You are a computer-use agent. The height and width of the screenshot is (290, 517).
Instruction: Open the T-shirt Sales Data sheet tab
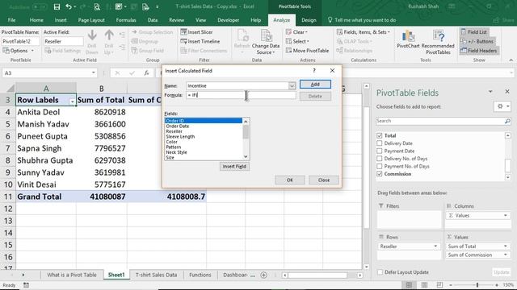click(x=156, y=275)
